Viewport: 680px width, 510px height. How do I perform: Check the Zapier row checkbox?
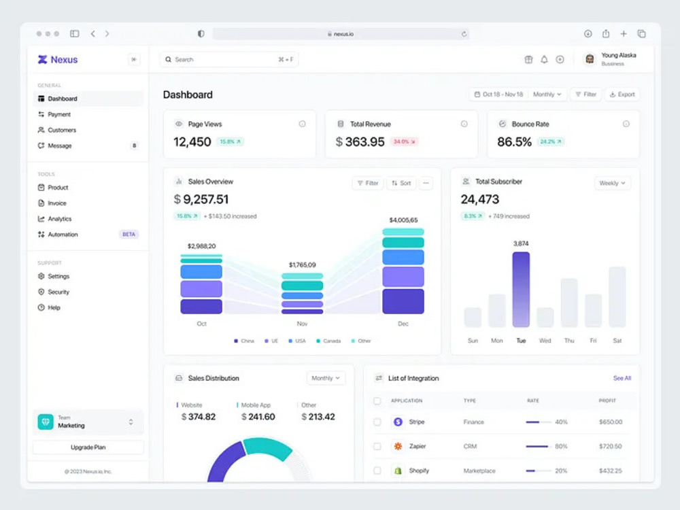[x=377, y=446]
